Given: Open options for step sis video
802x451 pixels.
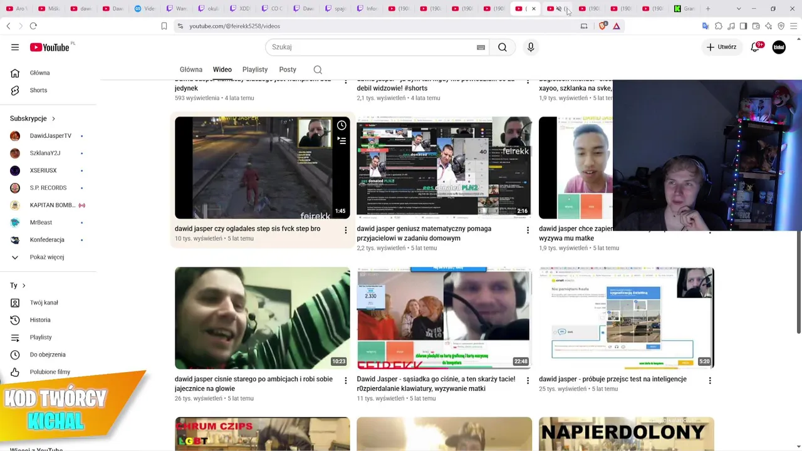Looking at the screenshot, I should point(345,231).
